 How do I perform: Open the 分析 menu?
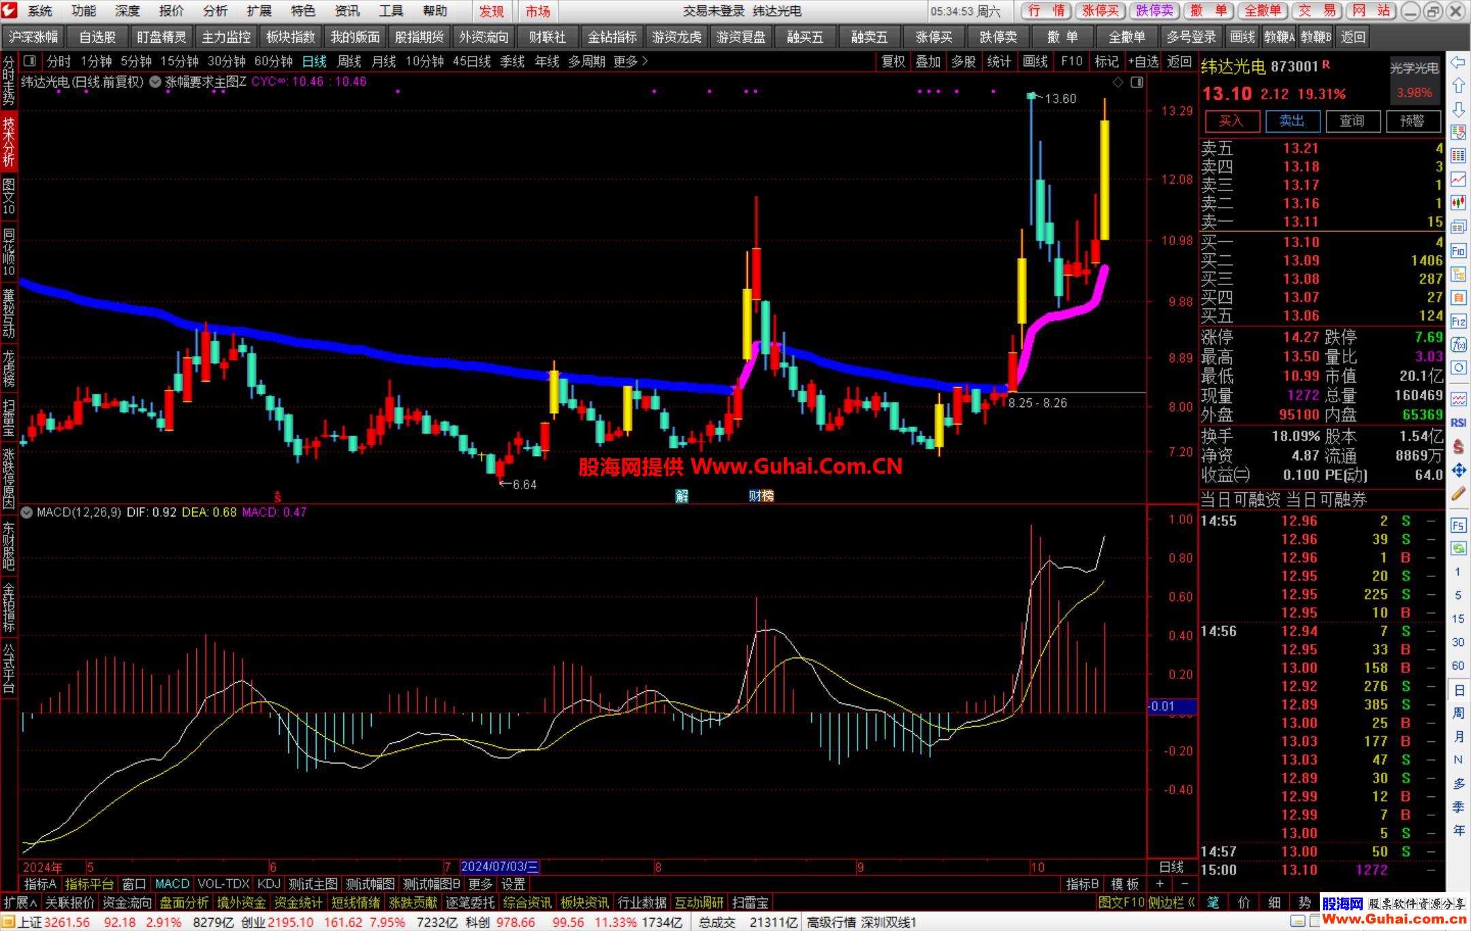(x=215, y=11)
